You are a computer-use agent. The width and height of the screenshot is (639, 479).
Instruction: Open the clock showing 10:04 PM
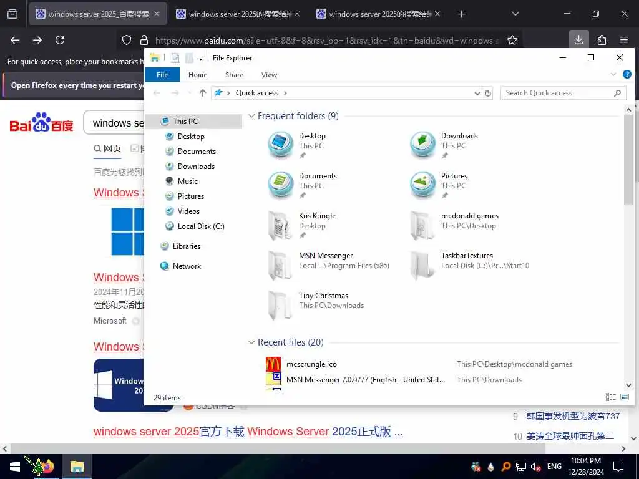[x=586, y=467]
